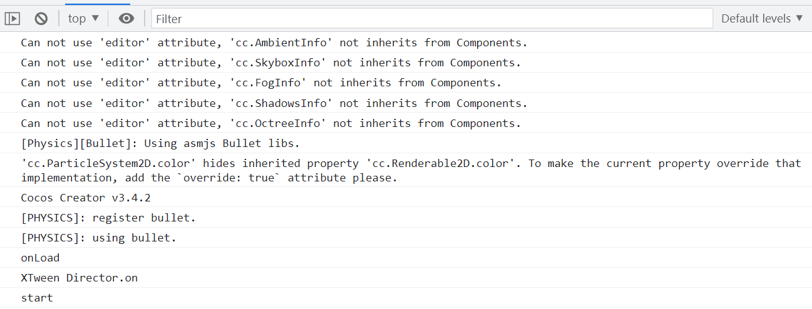Select the 'cc.FogInfo' console line
This screenshot has width=812, height=309.
pyautogui.click(x=261, y=83)
